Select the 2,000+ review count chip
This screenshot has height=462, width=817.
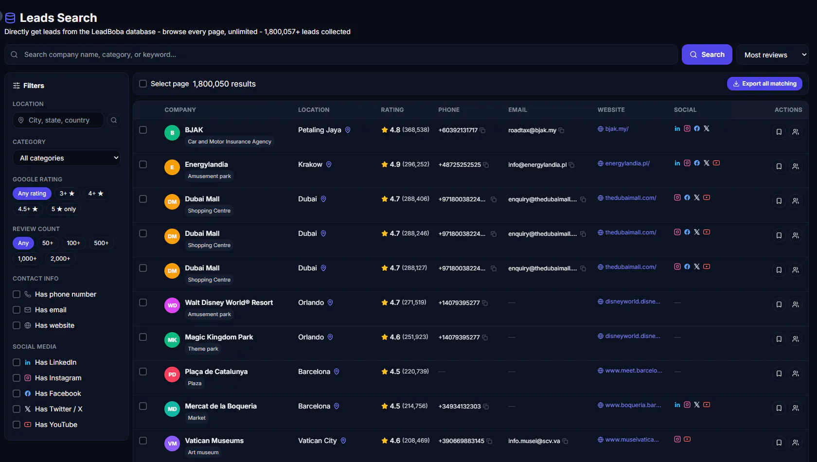(x=60, y=259)
